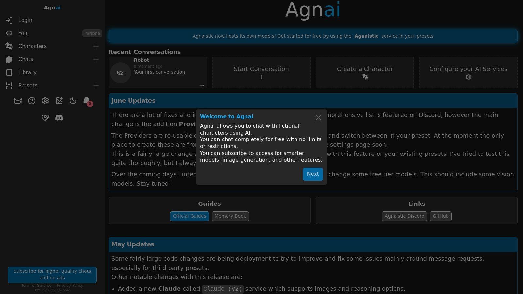This screenshot has width=523, height=294.
Task: Click the heart sponsor icon
Action: click(x=45, y=118)
